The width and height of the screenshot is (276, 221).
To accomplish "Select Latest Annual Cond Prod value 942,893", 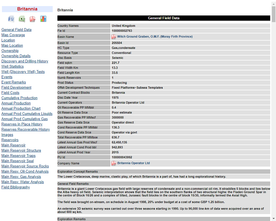I will tap(117, 147).
